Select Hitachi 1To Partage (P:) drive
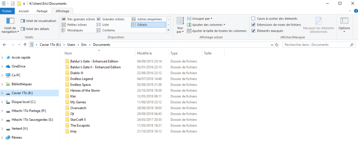Screen dimensions: 358x143 tap(29, 111)
